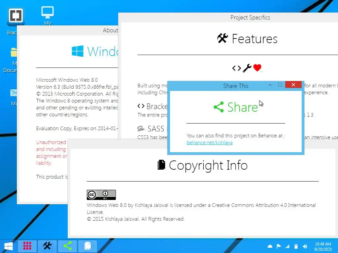This screenshot has height=253, width=338.
Task: Click the volume speaker tray icon
Action: [305, 246]
